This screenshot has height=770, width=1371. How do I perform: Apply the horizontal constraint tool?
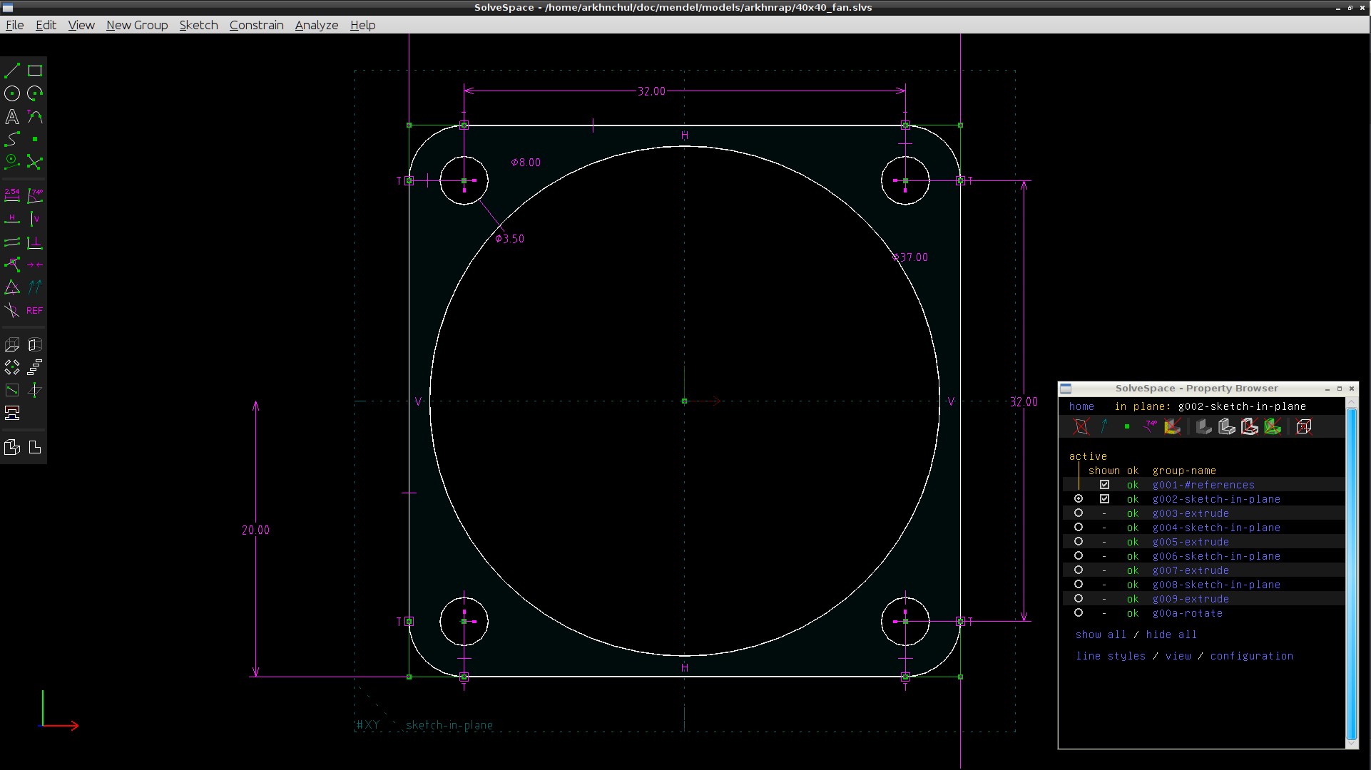pos(12,219)
